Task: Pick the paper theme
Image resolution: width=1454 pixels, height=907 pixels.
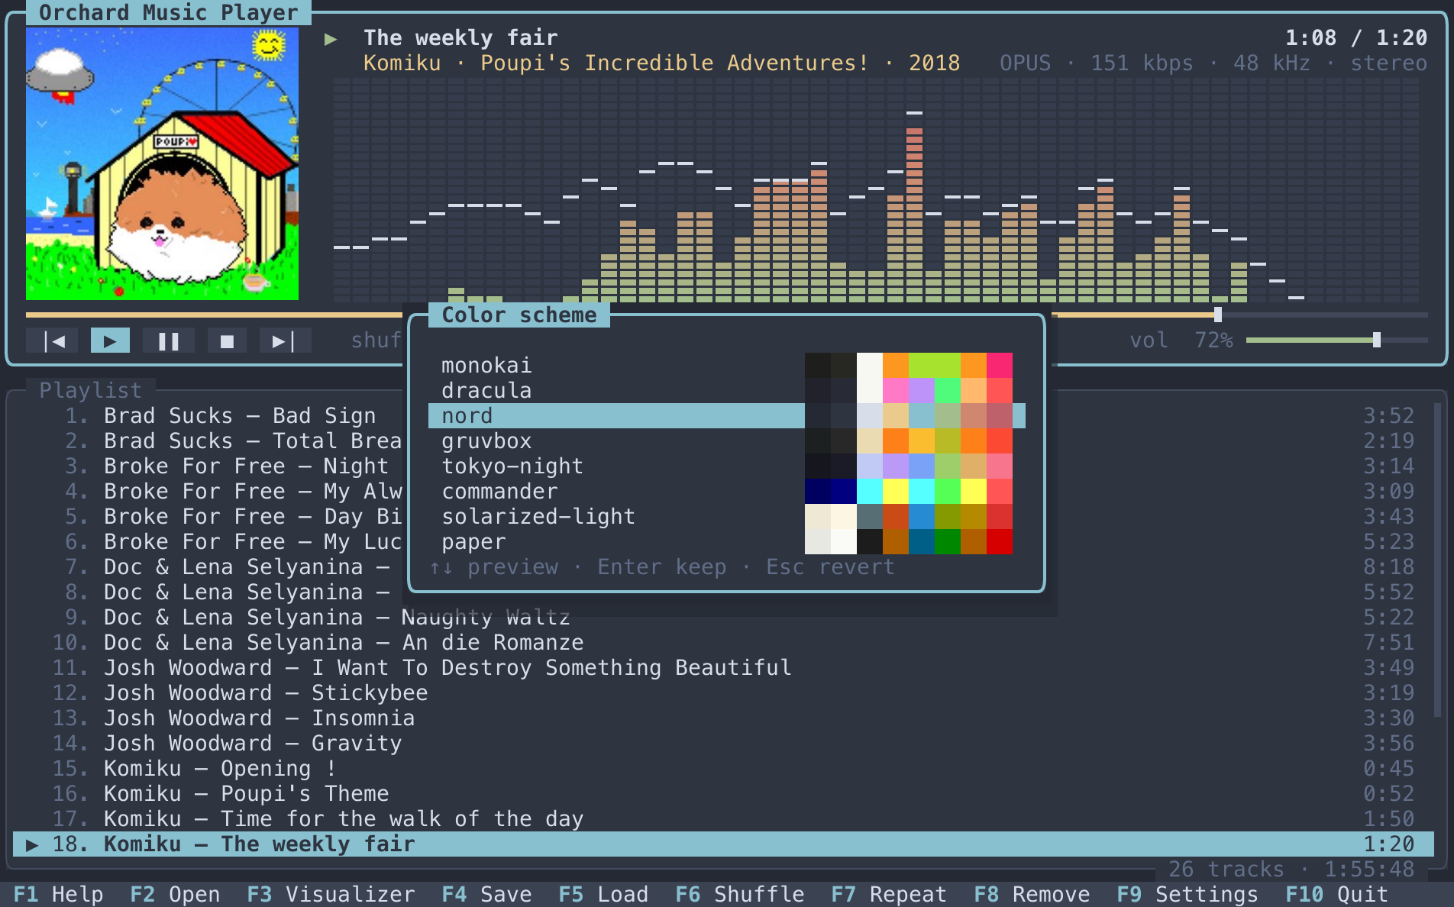Action: pyautogui.click(x=726, y=541)
